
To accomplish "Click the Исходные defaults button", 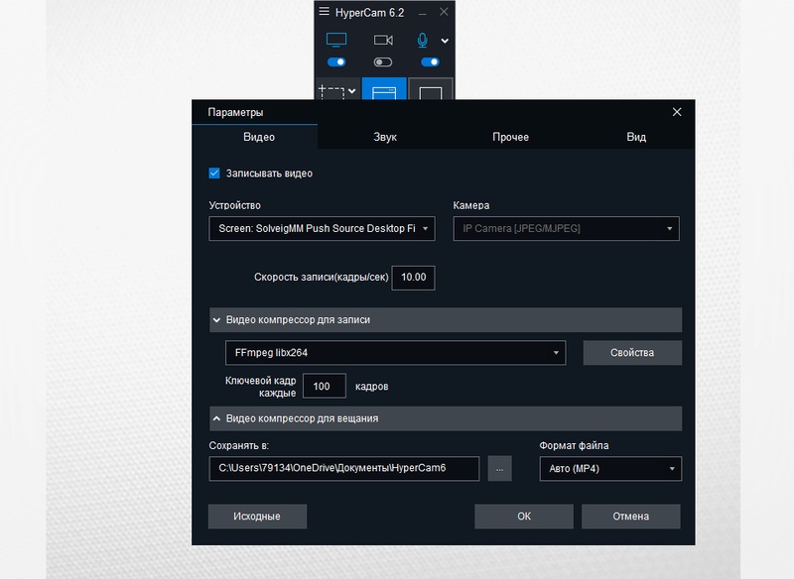I will tap(257, 517).
